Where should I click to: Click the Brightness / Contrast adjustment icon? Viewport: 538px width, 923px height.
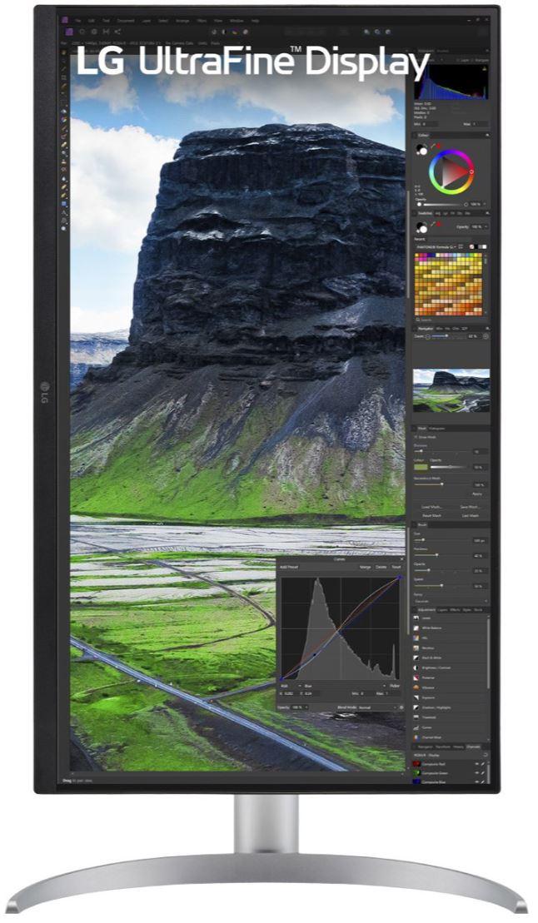416,667
